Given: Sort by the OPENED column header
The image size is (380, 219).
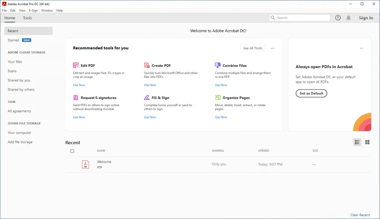Looking at the screenshot, I should coord(263,151).
